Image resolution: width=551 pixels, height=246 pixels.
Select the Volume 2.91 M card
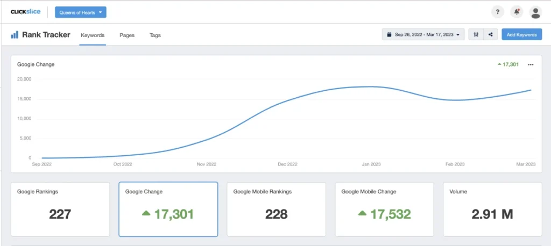pos(492,209)
